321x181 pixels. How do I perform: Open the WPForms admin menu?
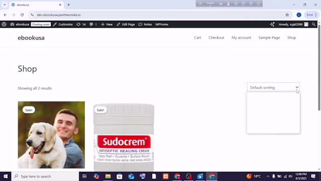pos(162,24)
